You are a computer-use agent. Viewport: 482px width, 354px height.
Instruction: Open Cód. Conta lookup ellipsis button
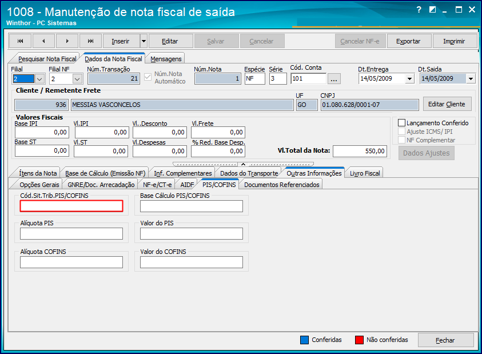pyautogui.click(x=334, y=79)
